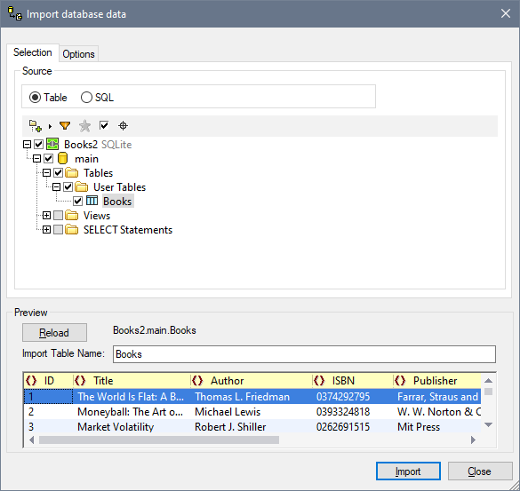Screen dimensions: 520x491
Task: Click the braces icon in Author column header
Action: pos(197,381)
